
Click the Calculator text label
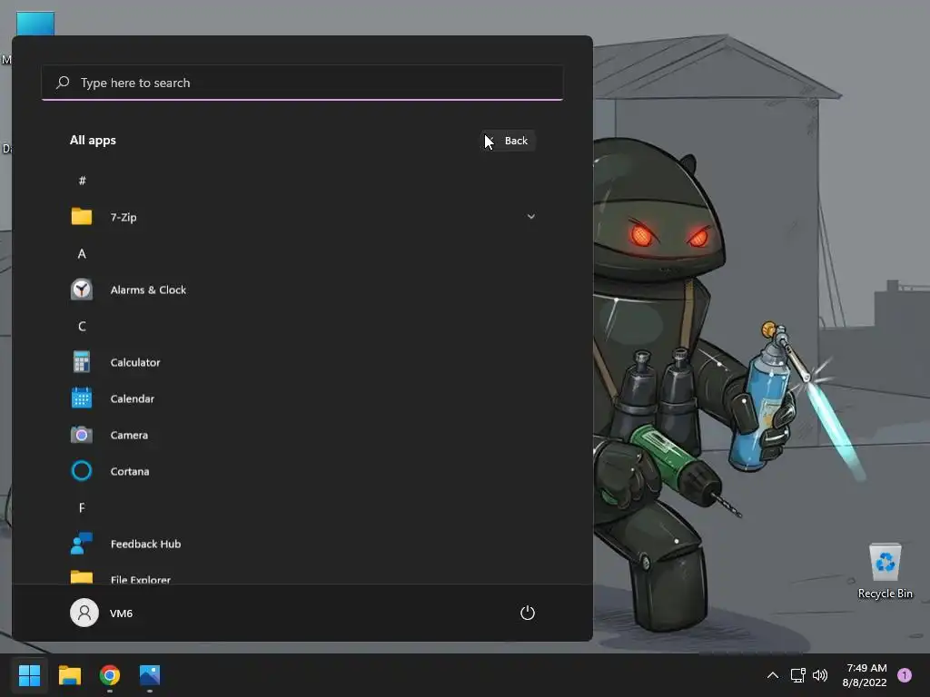135,362
